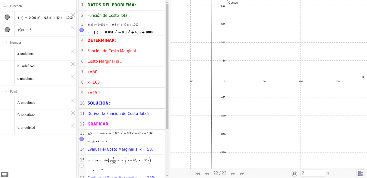
Task: Select CAS row 1 DATOS DEL PROBLEMA
Action: click(122, 5)
